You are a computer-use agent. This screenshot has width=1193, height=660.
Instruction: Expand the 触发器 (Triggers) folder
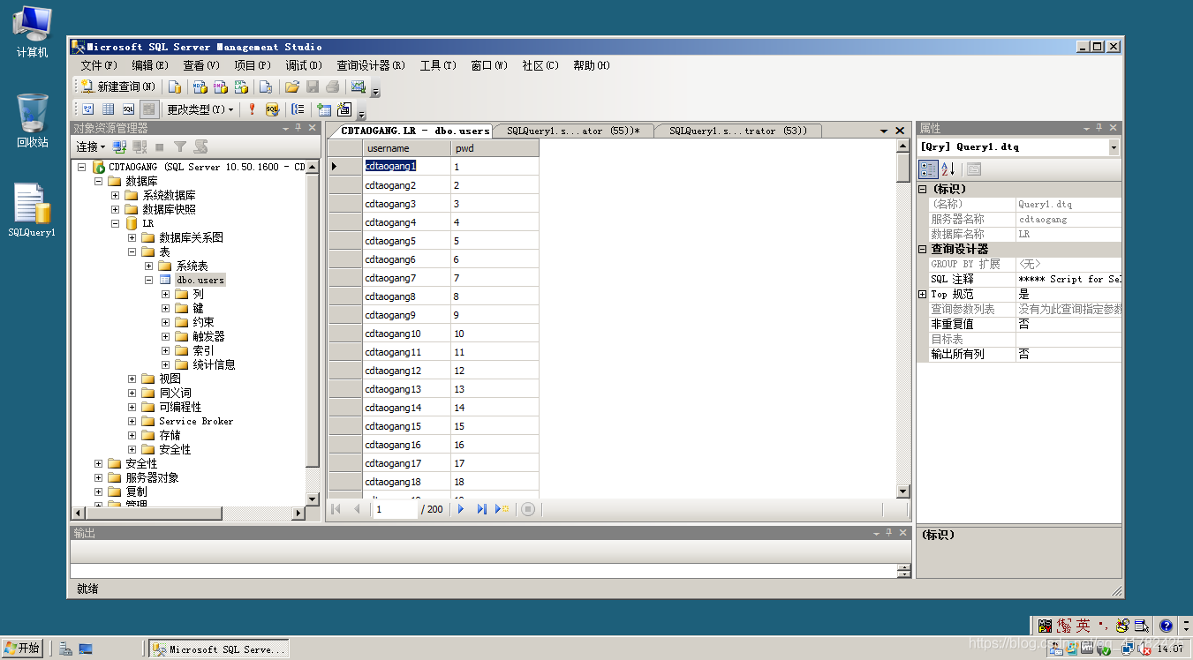[166, 336]
